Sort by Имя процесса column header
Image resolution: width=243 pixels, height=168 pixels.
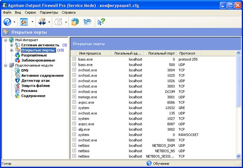point(94,53)
